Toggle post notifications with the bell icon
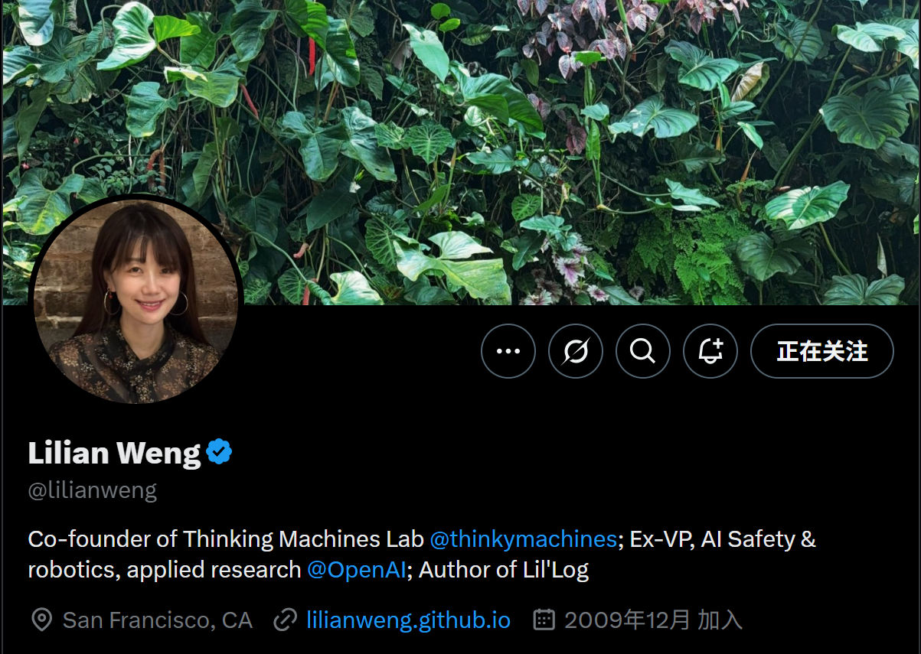Image resolution: width=921 pixels, height=654 pixels. click(710, 351)
